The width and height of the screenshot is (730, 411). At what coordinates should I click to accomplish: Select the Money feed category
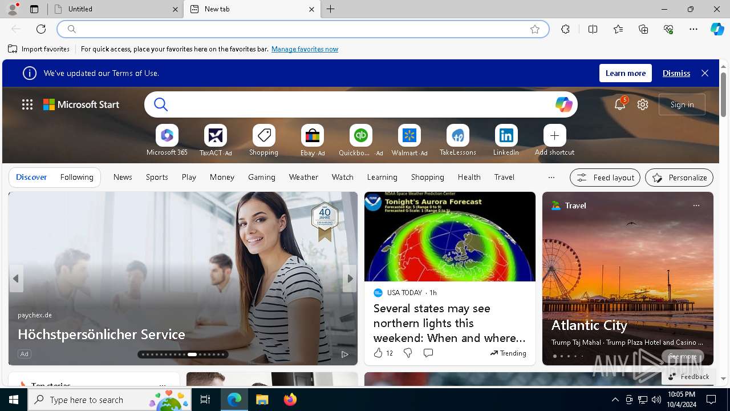pos(222,178)
